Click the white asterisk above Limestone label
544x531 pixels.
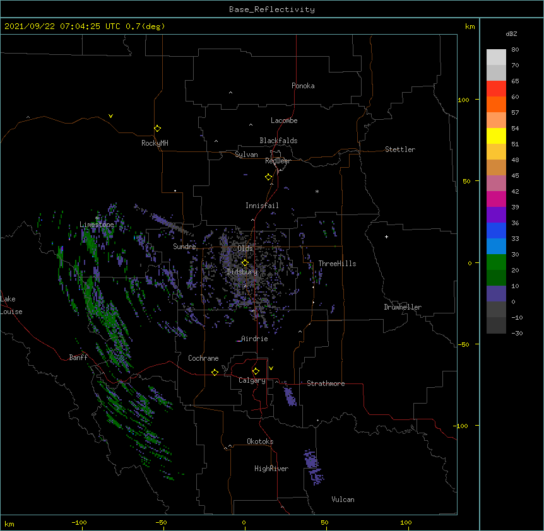97,218
